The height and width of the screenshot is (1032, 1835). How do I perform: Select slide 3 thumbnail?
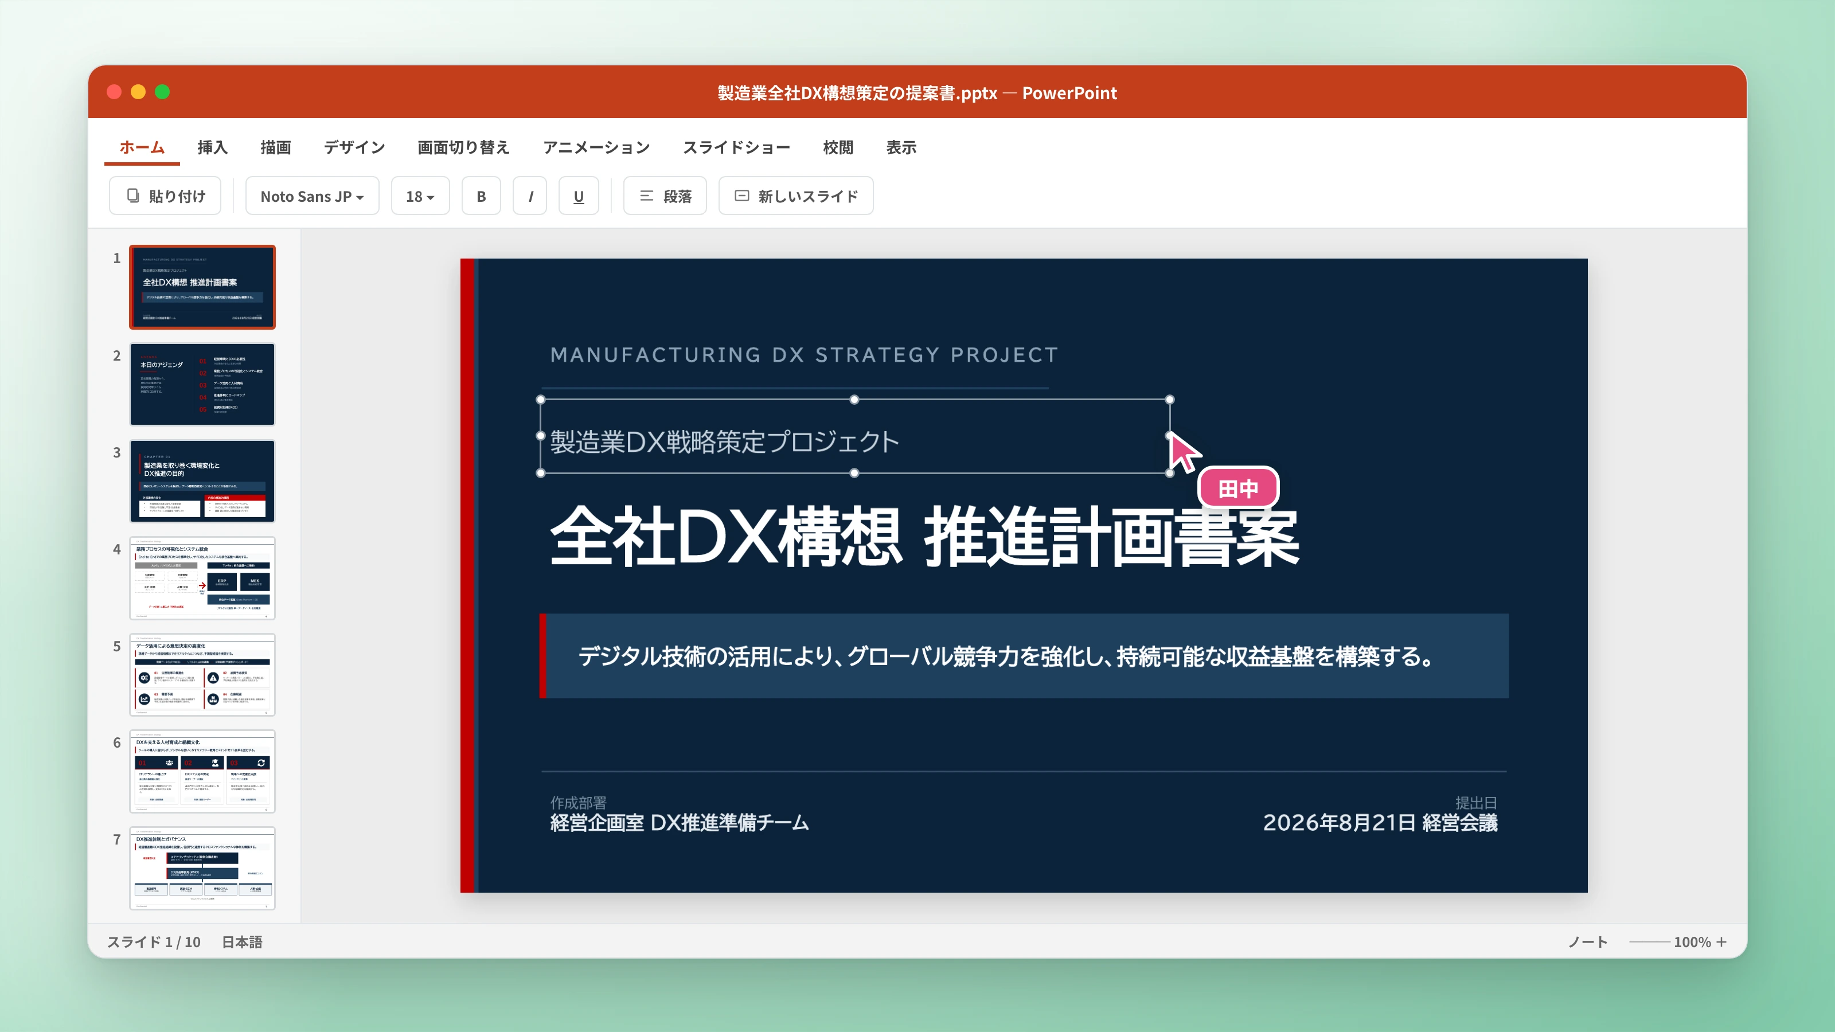point(202,481)
